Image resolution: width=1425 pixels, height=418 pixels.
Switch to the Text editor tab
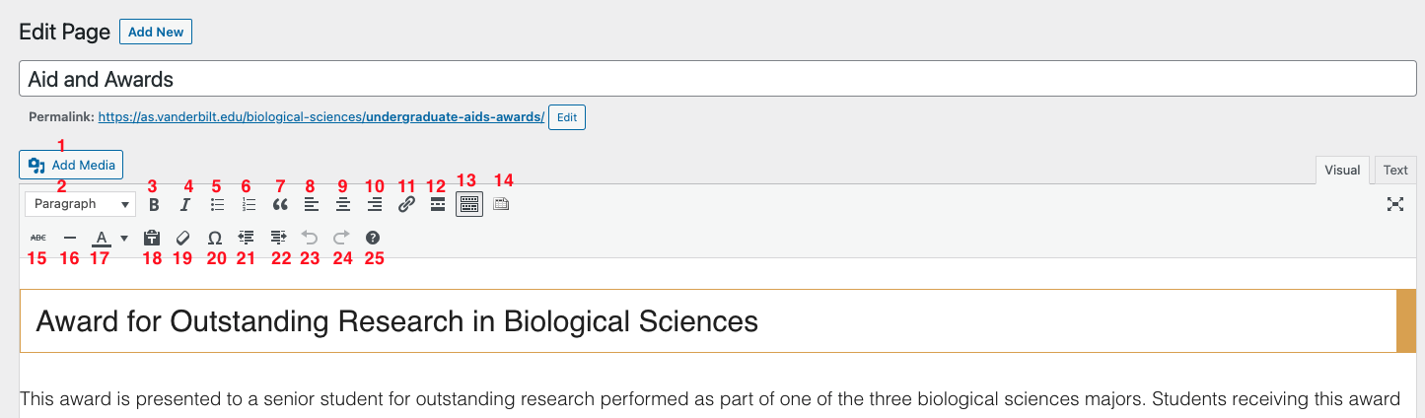pyautogui.click(x=1395, y=170)
